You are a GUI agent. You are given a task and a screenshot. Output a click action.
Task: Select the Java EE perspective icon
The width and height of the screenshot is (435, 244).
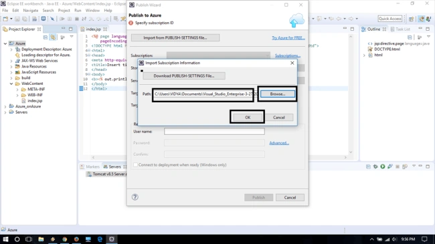point(422,19)
